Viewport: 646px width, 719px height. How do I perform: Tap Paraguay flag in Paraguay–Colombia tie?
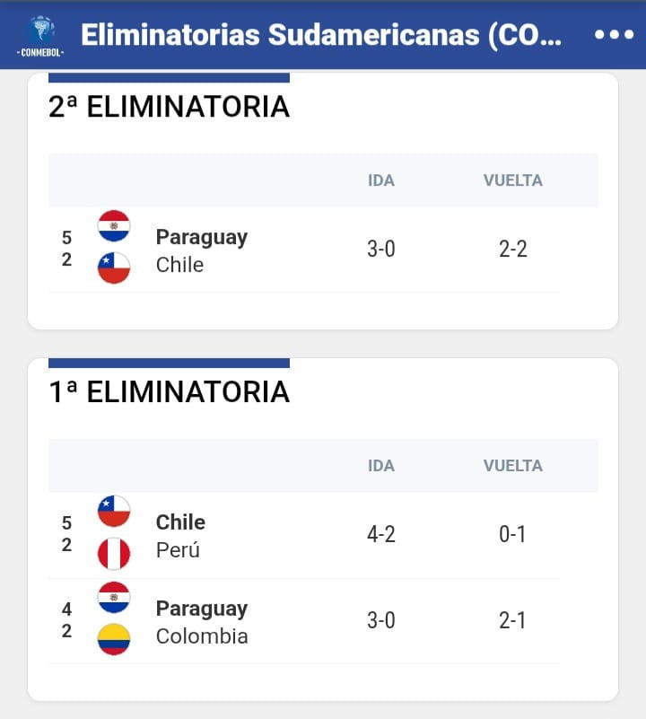click(114, 597)
